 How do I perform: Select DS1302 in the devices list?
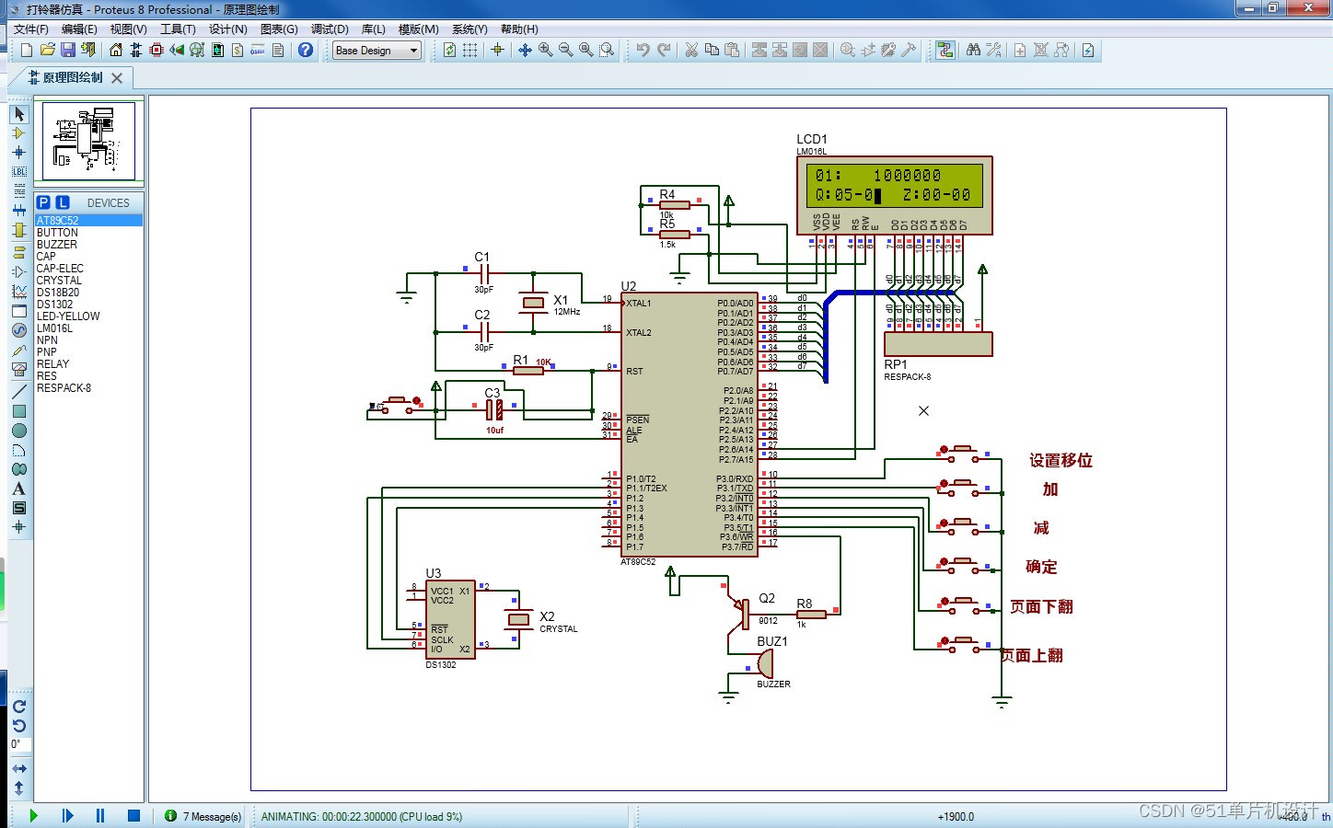(88, 305)
